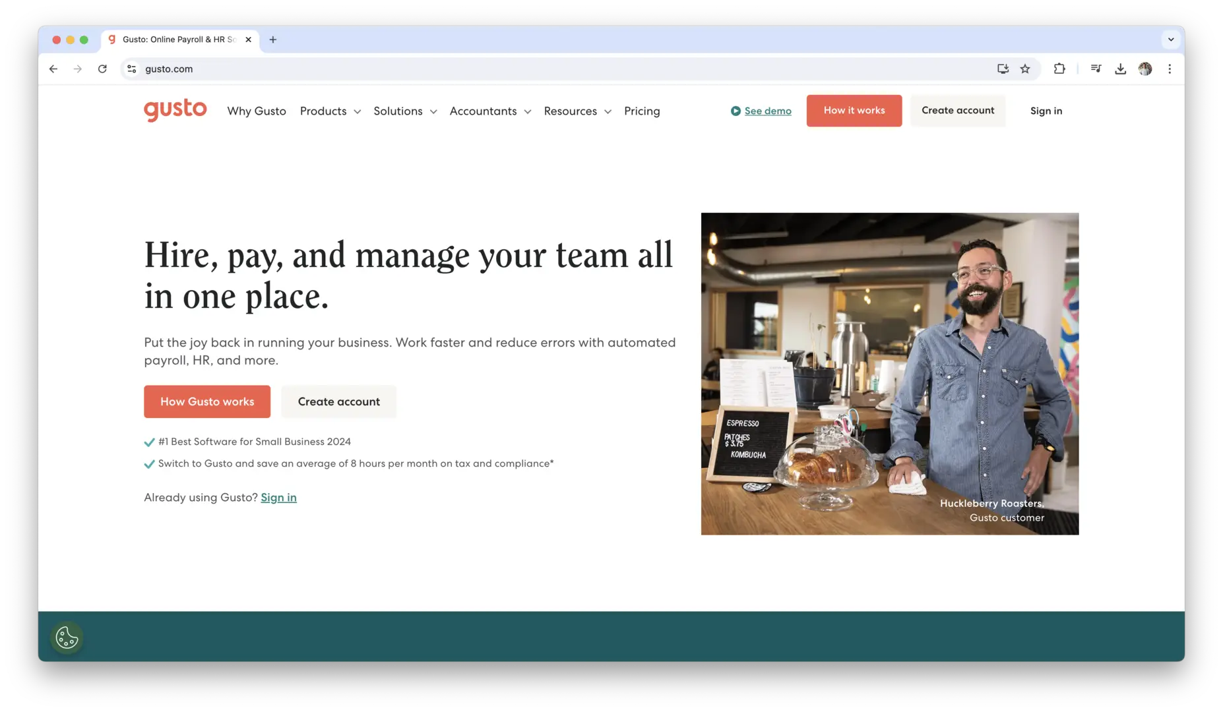
Task: Go back using the browser back arrow
Action: point(53,69)
